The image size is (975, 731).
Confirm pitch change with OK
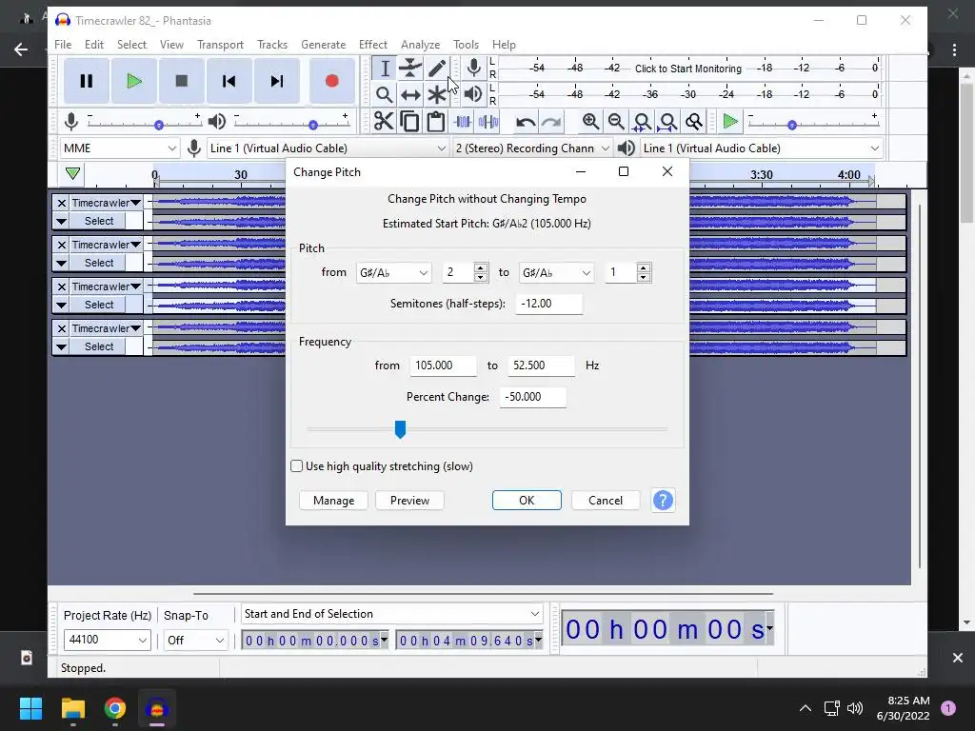click(x=527, y=501)
